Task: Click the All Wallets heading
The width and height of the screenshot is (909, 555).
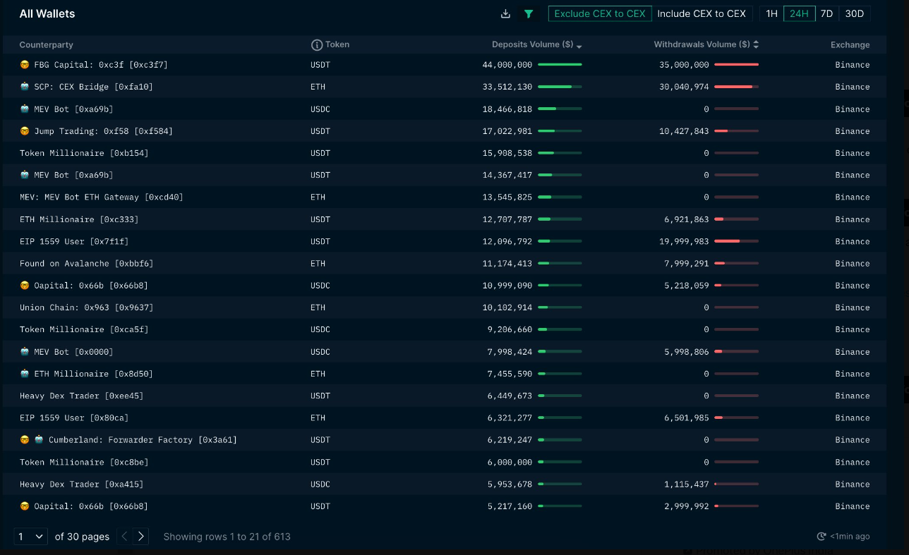Action: pyautogui.click(x=47, y=13)
